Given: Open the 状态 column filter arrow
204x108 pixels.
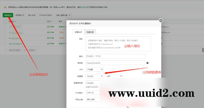Looking at the screenshot, I should (52, 21).
